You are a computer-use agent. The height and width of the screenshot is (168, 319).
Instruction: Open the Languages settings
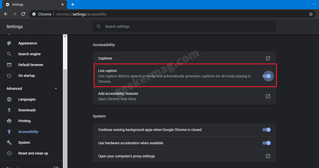(x=27, y=99)
